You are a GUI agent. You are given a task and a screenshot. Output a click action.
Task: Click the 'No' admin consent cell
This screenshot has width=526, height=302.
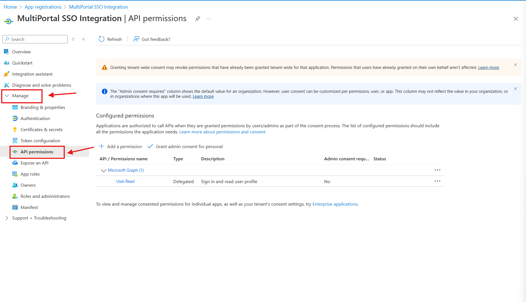[327, 181]
